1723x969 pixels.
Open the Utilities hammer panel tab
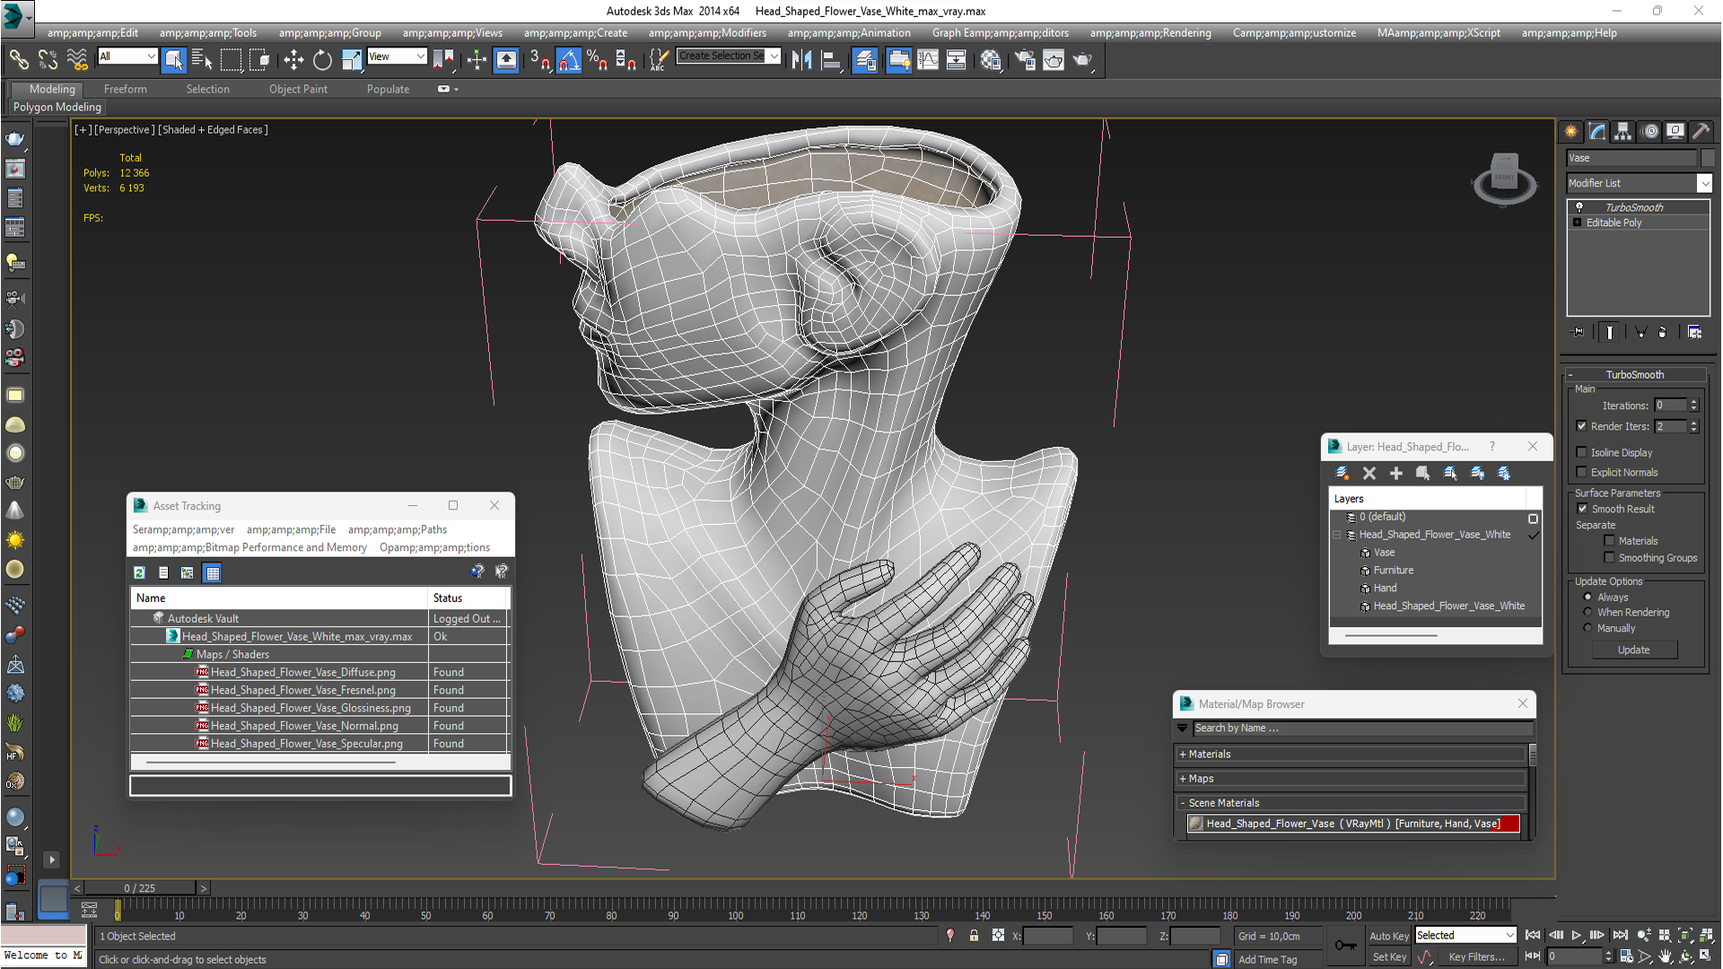tap(1701, 132)
